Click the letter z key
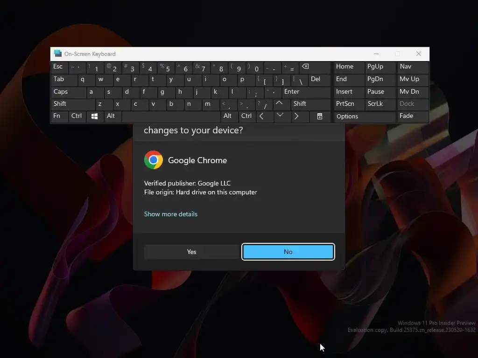The height and width of the screenshot is (358, 478). pyautogui.click(x=104, y=104)
